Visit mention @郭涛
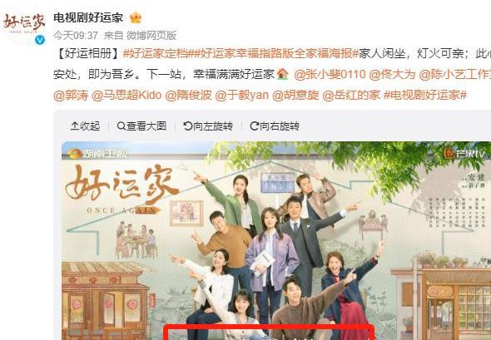Screen dimensions: 491x340 71,95
